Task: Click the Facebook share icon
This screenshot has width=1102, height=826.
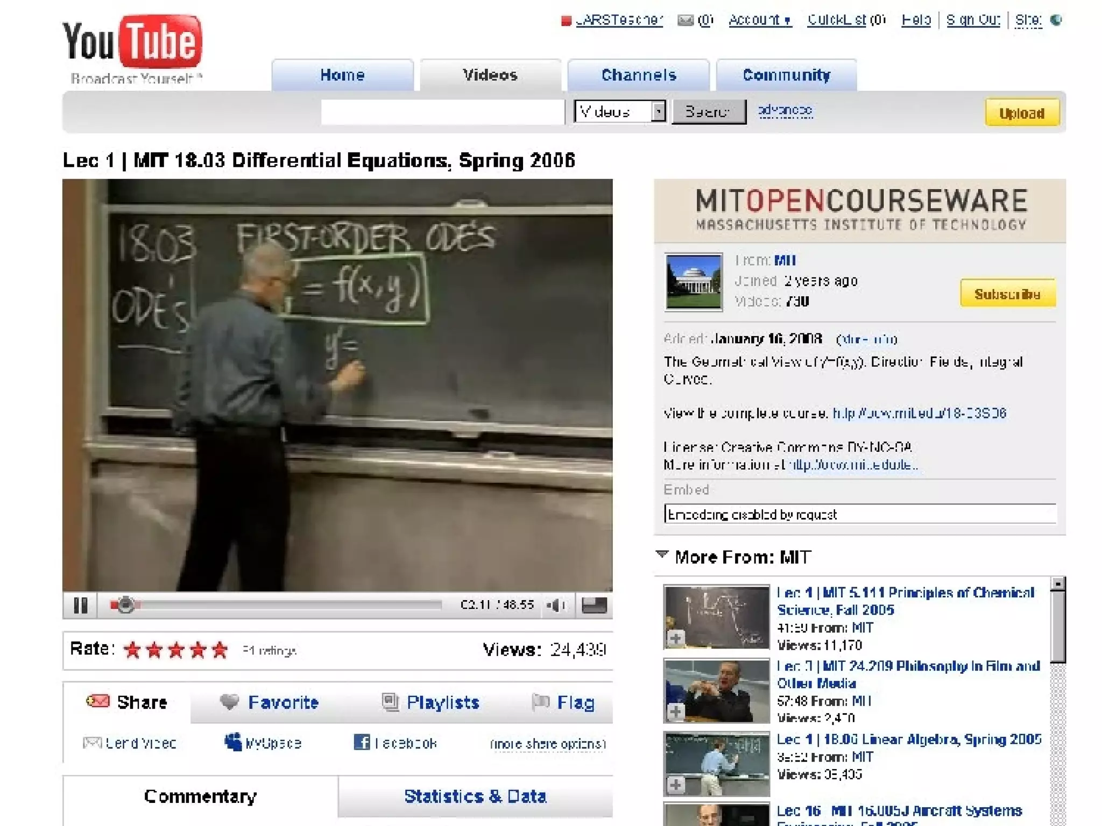Action: [362, 743]
